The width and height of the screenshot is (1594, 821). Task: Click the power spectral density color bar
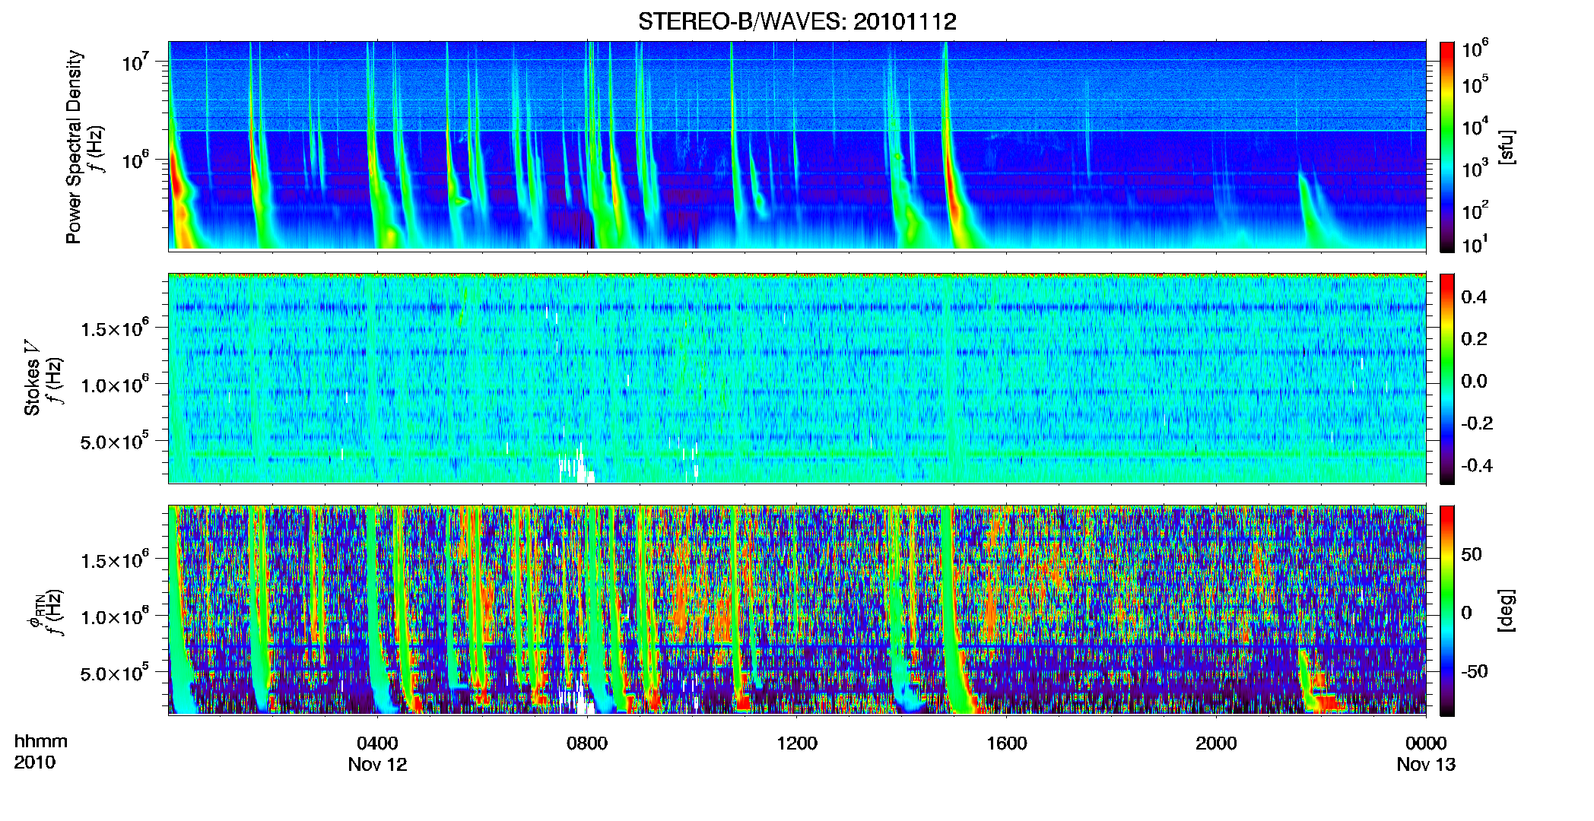coord(1447,147)
